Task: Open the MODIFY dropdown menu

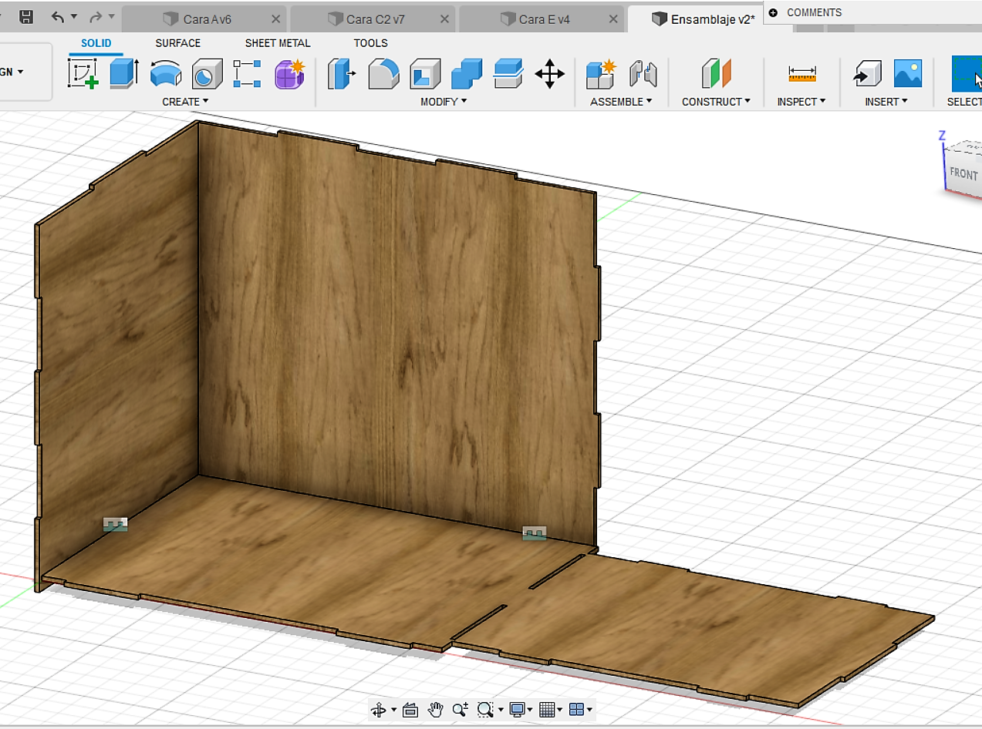Action: (444, 102)
